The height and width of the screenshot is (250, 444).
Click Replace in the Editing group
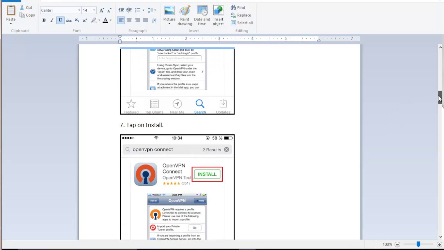[x=241, y=15]
